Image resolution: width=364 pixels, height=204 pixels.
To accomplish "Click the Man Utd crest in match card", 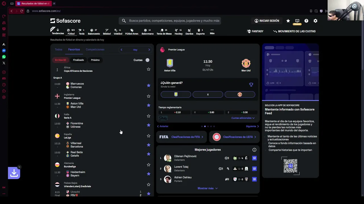I will coord(246,63).
